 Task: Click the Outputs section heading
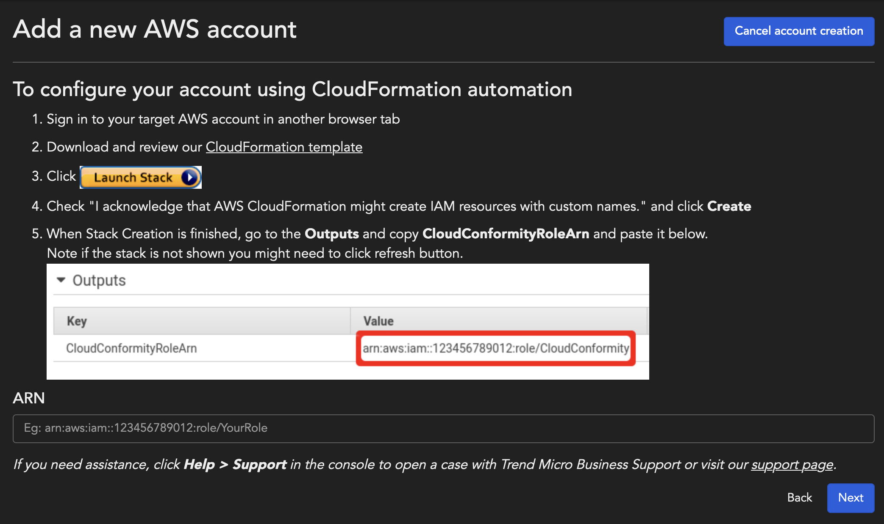click(x=99, y=280)
